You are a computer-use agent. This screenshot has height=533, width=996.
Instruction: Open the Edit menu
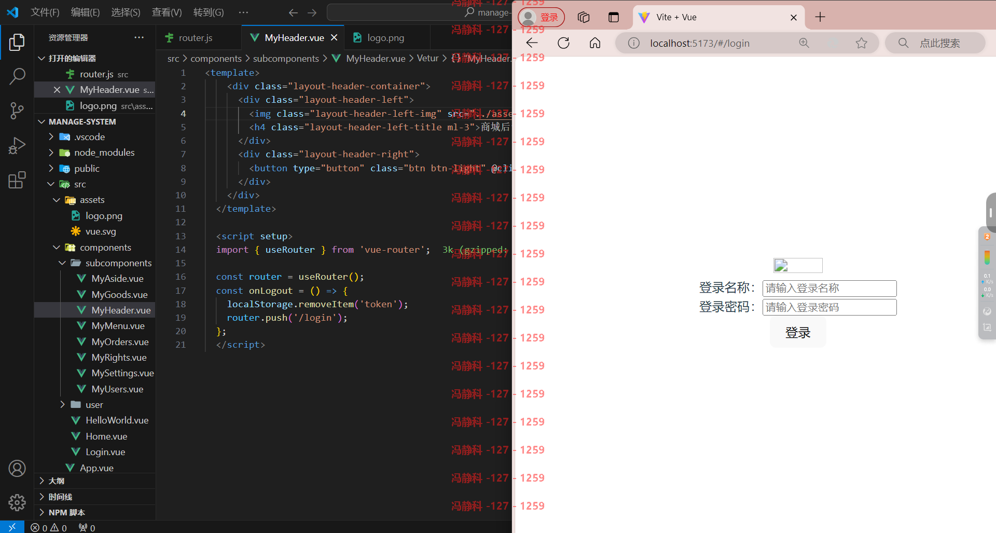[85, 12]
